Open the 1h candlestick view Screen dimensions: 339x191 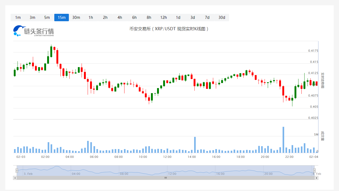point(91,18)
